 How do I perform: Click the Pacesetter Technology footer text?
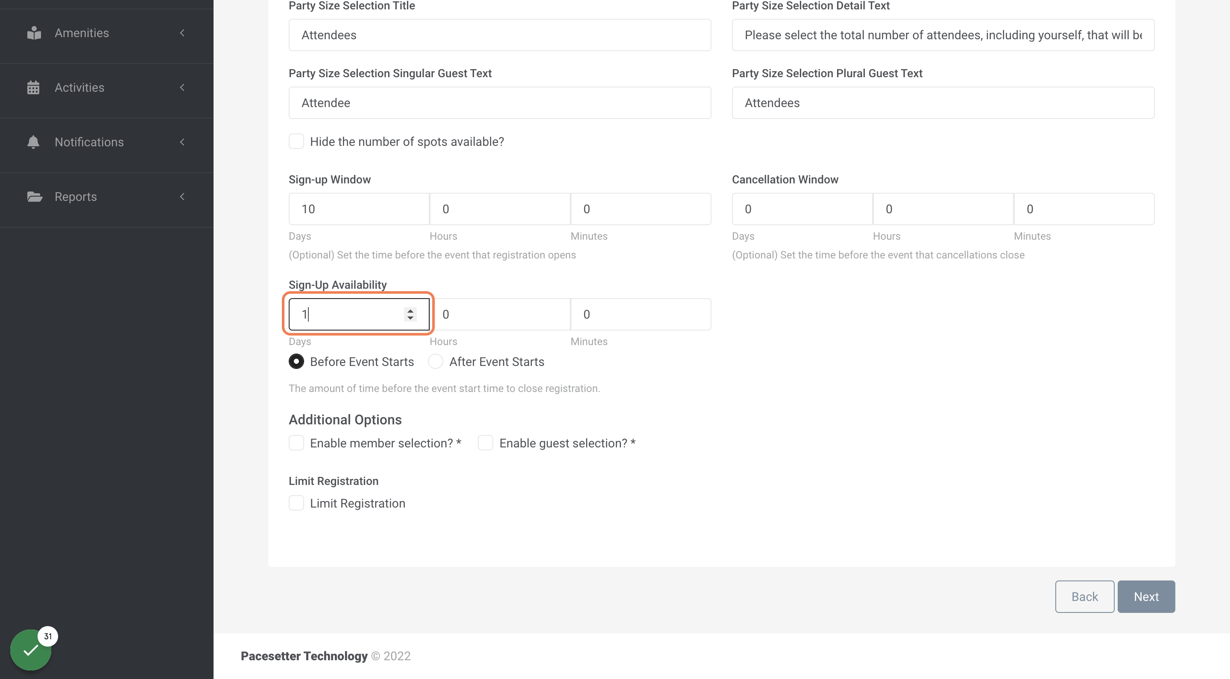pyautogui.click(x=304, y=656)
